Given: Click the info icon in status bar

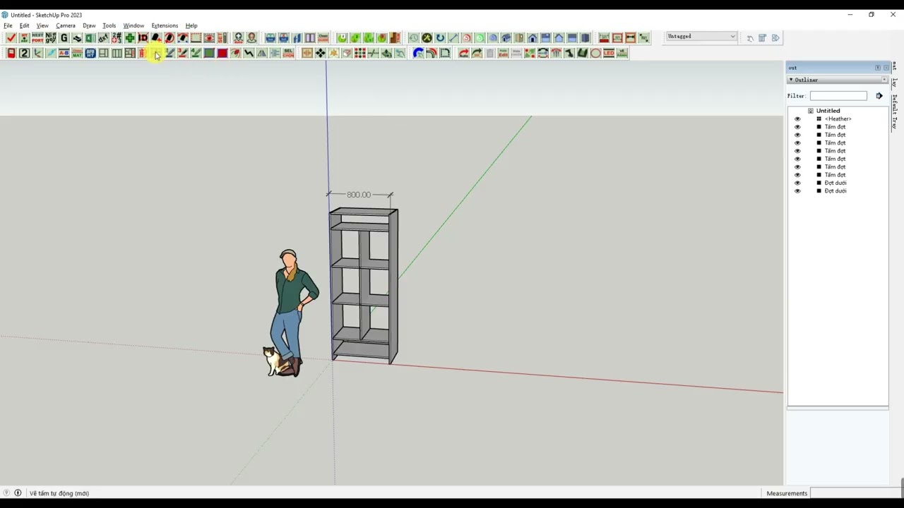Looking at the screenshot, I should (x=18, y=493).
